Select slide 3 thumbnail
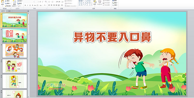 coord(14,51)
